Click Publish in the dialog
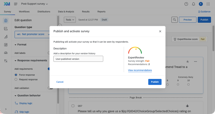 (155, 82)
